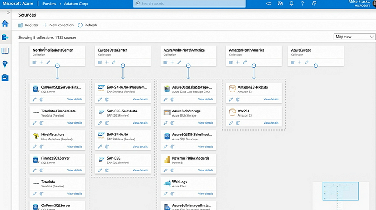Register source in AzureAndBINorthAmerica icon
Screen dimensions: 376x210
click(165, 62)
